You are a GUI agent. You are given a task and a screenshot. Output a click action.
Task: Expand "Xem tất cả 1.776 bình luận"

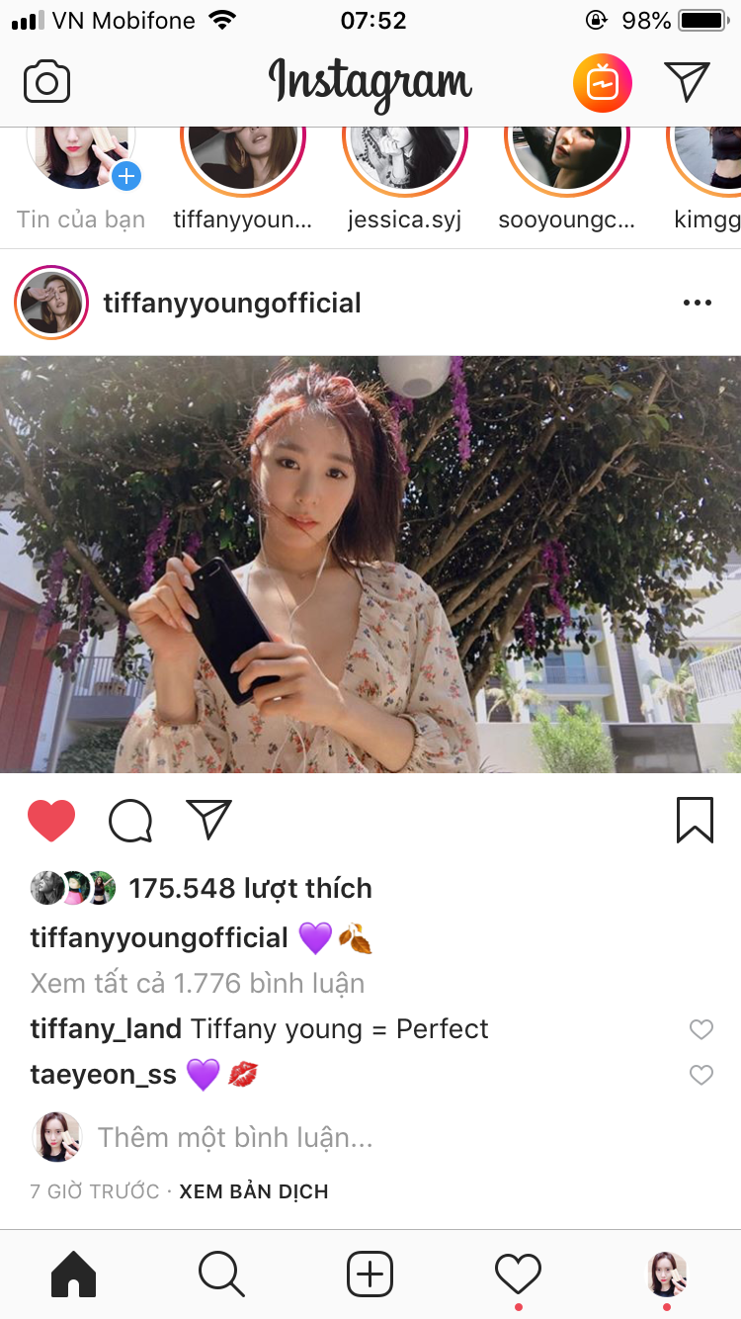pyautogui.click(x=198, y=984)
